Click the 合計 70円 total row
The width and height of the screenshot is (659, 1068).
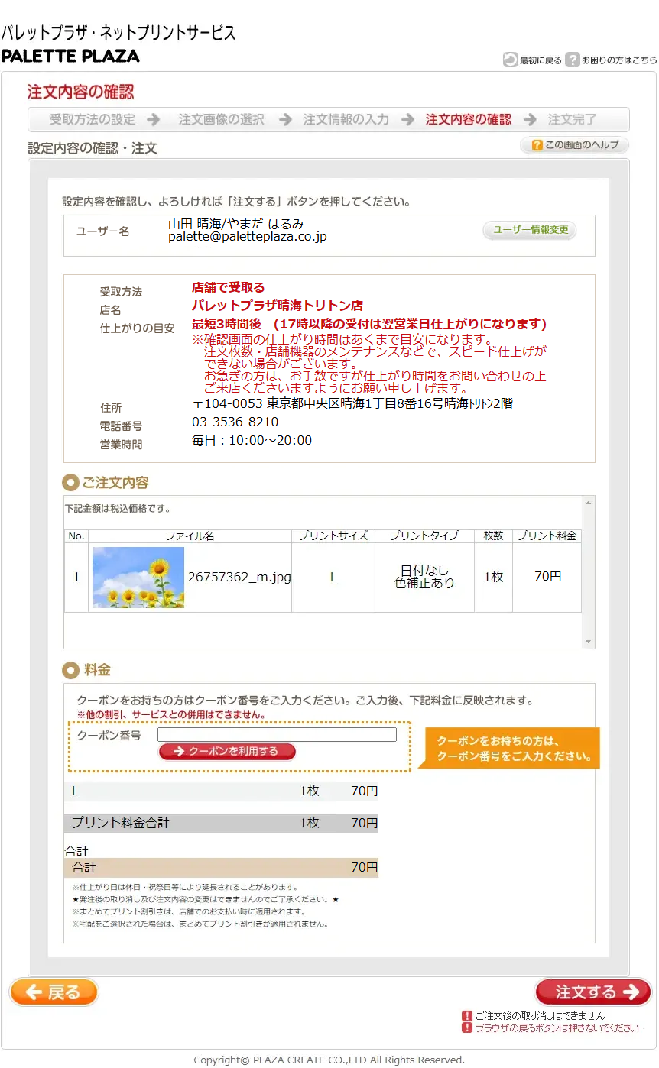(x=221, y=868)
